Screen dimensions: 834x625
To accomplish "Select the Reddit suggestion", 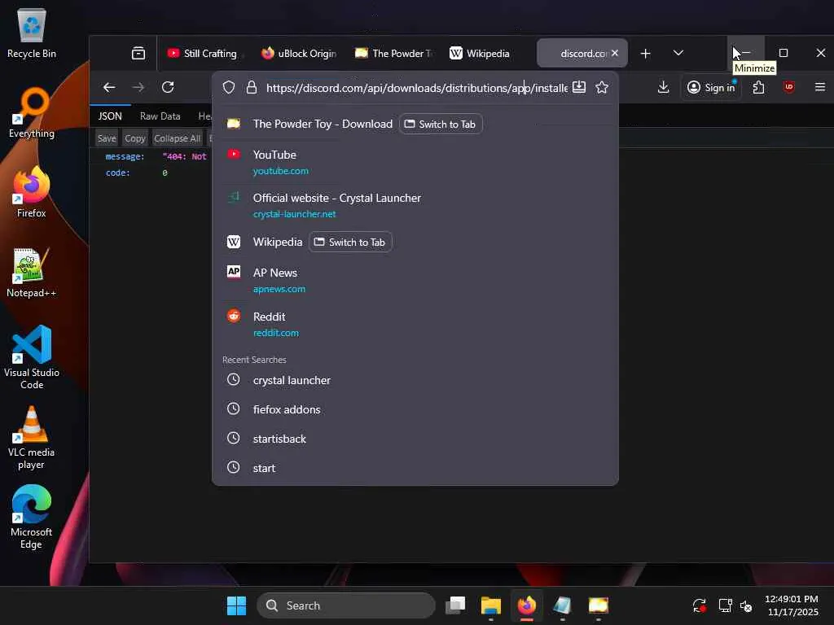I will [415, 324].
